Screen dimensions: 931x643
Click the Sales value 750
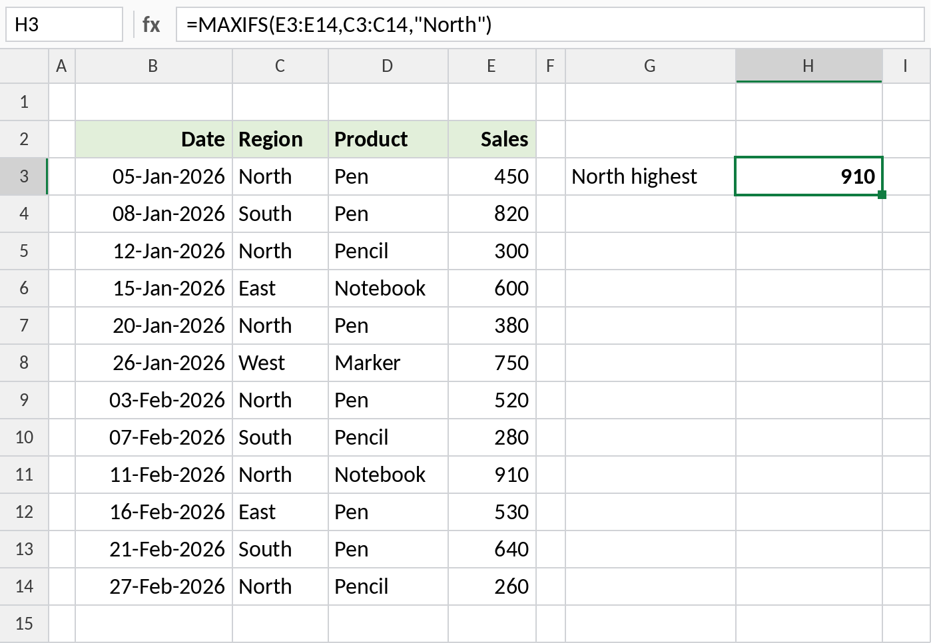click(x=492, y=363)
